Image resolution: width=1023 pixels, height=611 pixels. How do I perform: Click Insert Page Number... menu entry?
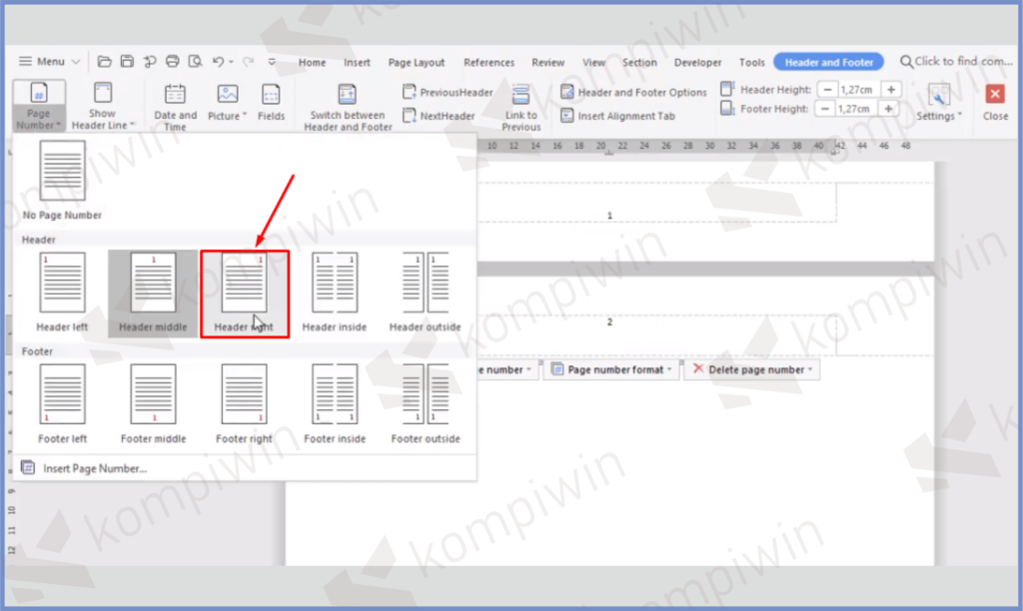pyautogui.click(x=94, y=468)
